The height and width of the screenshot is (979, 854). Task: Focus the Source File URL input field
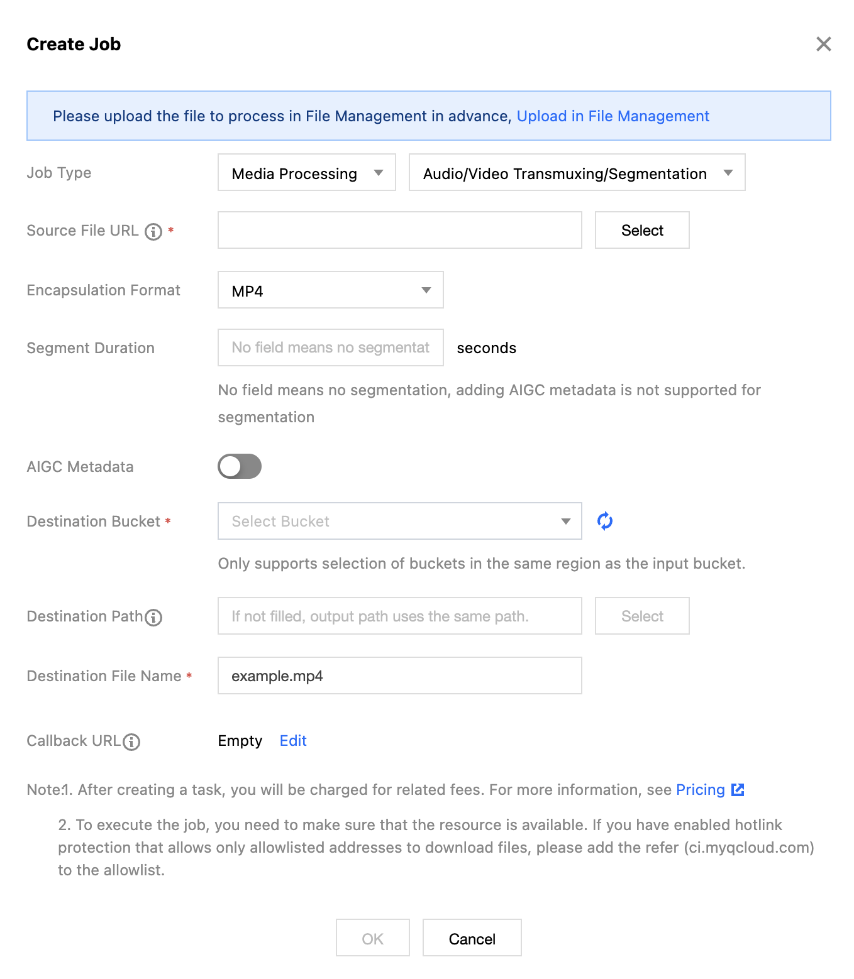click(399, 231)
